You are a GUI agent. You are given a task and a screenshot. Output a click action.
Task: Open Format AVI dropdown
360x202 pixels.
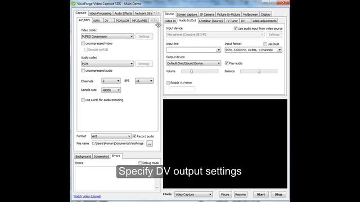[111, 136]
